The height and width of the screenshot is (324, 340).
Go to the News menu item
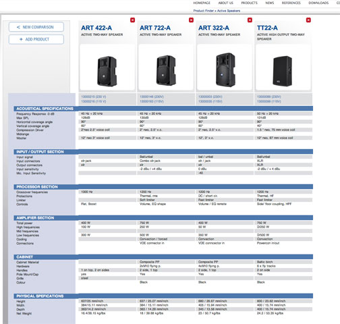click(x=270, y=3)
